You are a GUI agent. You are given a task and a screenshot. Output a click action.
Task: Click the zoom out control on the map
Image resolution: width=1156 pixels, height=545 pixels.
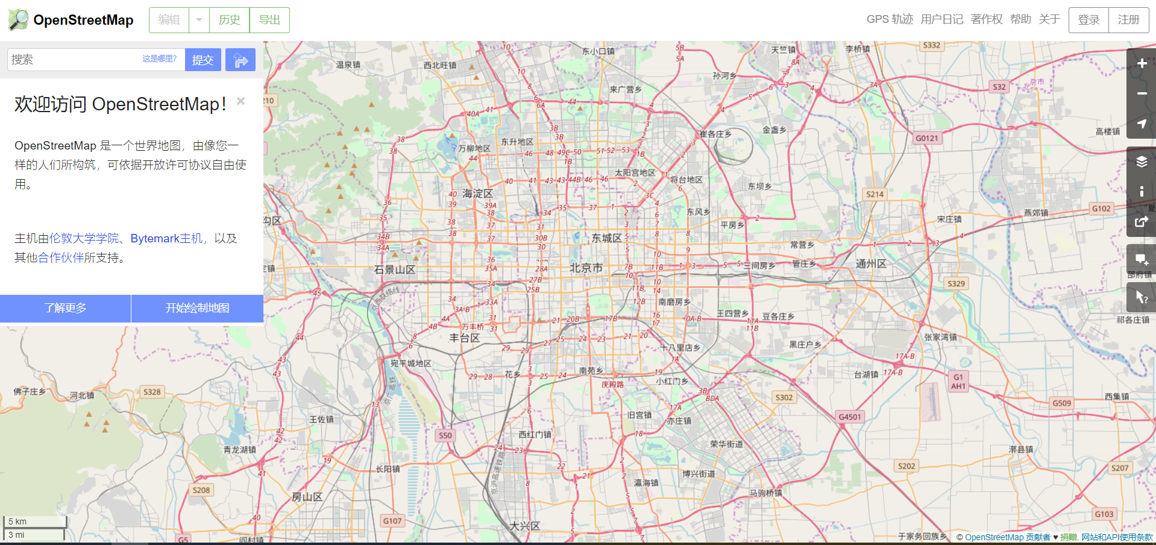coord(1141,93)
